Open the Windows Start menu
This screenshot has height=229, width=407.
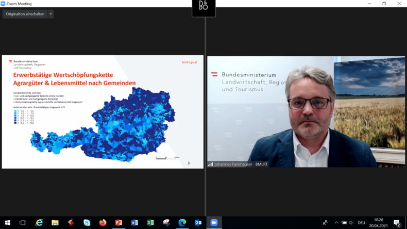click(7, 222)
